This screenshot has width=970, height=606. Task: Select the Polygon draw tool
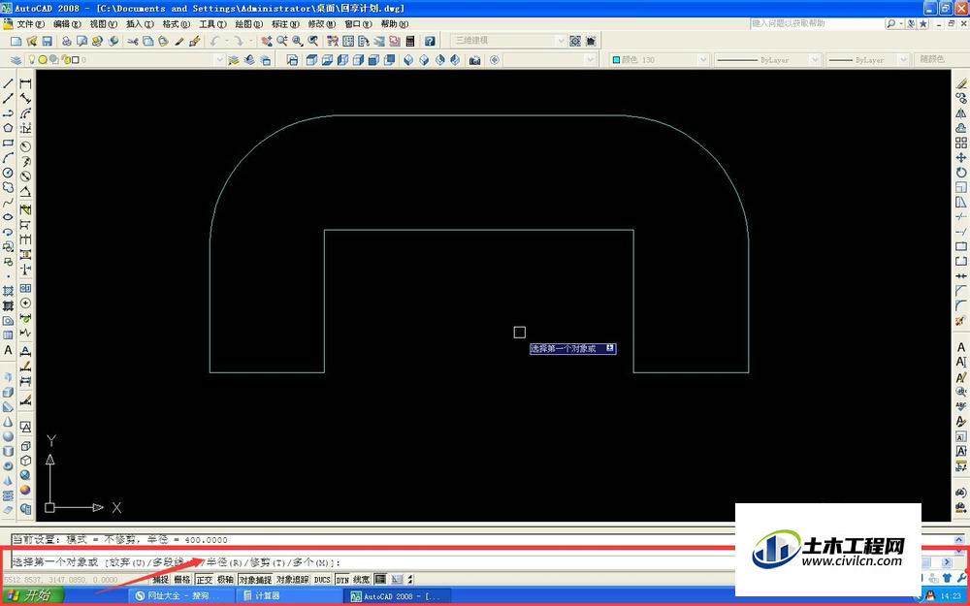8,128
